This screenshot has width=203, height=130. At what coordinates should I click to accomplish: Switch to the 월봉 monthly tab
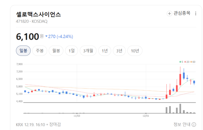(x=56, y=51)
